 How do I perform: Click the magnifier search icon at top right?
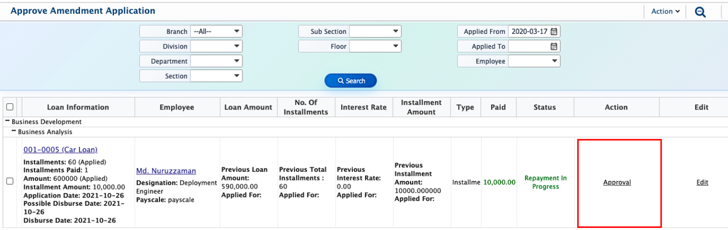[x=700, y=12]
